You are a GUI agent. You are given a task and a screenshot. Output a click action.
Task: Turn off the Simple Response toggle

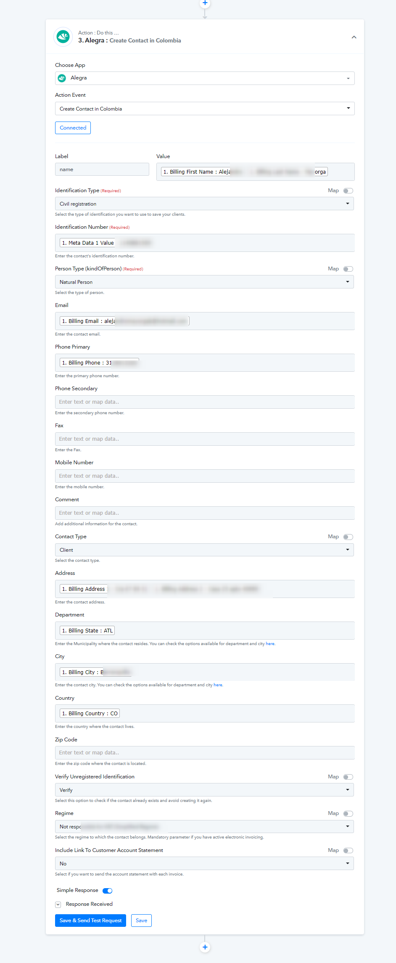coord(108,891)
